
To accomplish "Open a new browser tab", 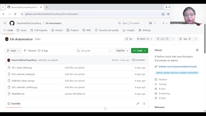I will [47, 7].
